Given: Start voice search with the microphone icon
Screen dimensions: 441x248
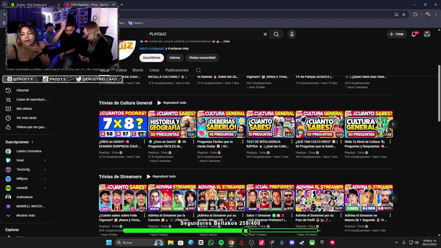Looking at the screenshot, I should click(x=292, y=34).
